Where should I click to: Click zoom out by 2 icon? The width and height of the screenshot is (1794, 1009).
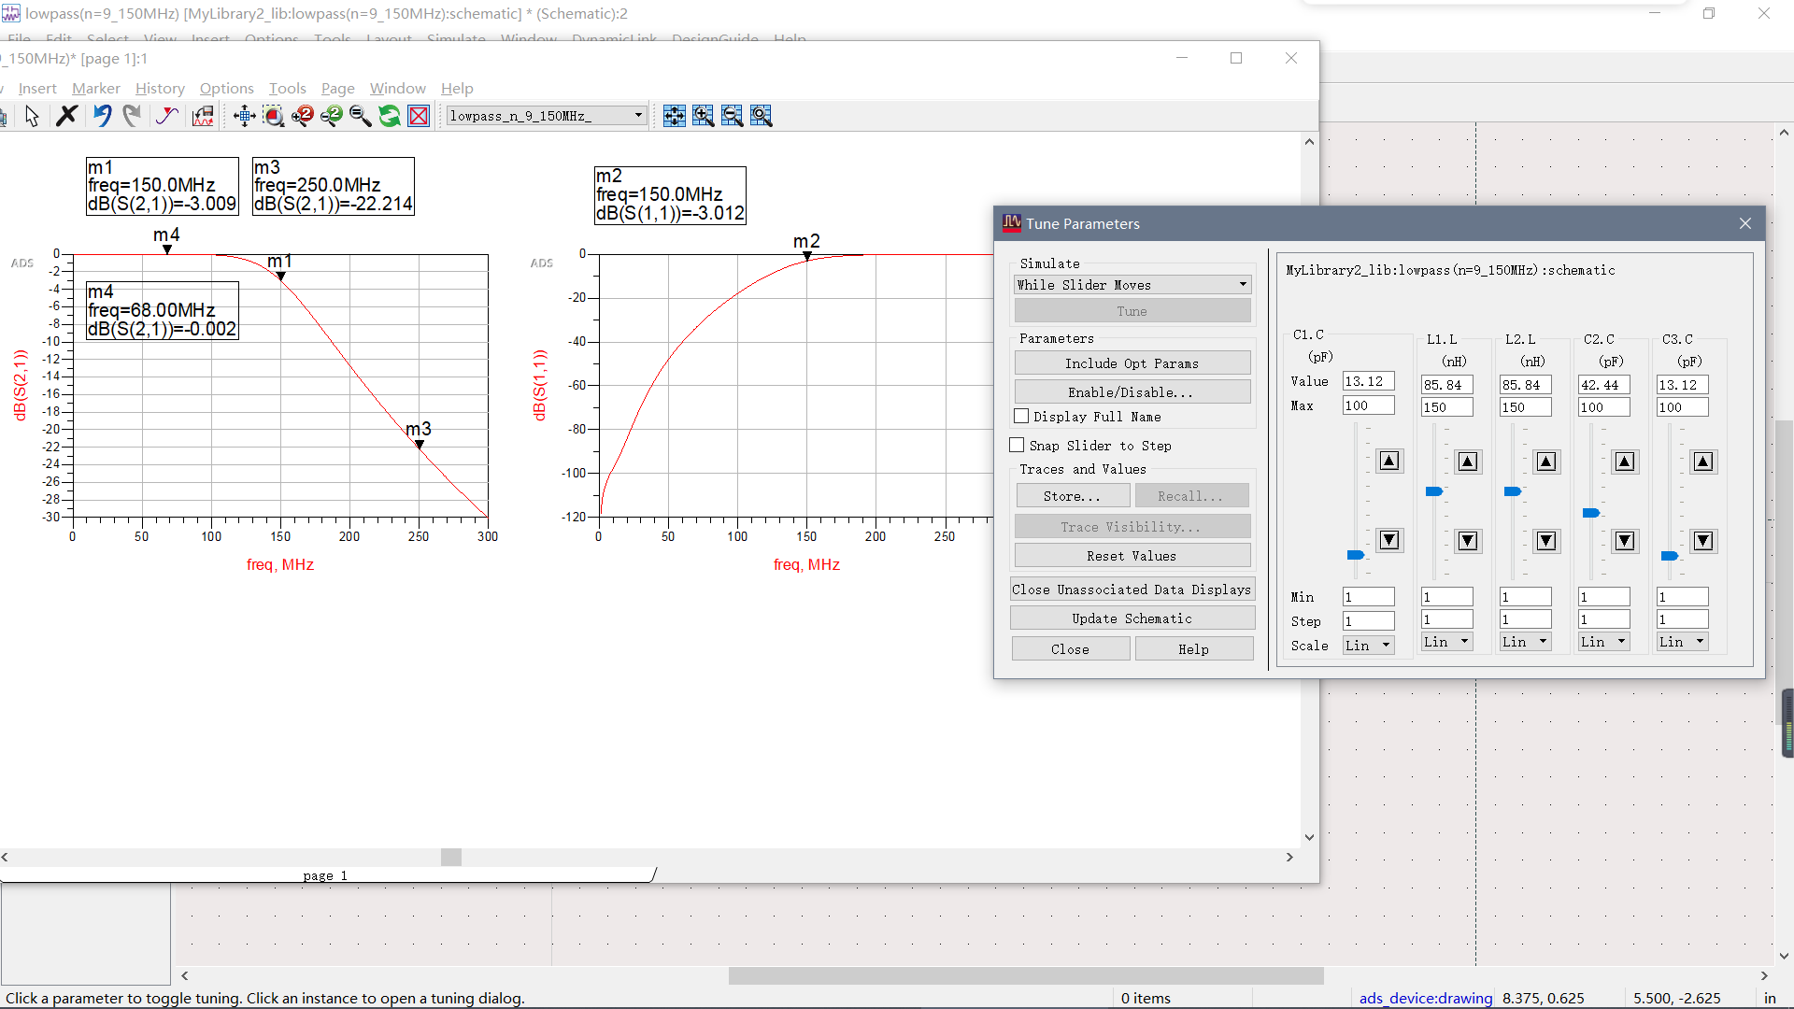coord(331,116)
